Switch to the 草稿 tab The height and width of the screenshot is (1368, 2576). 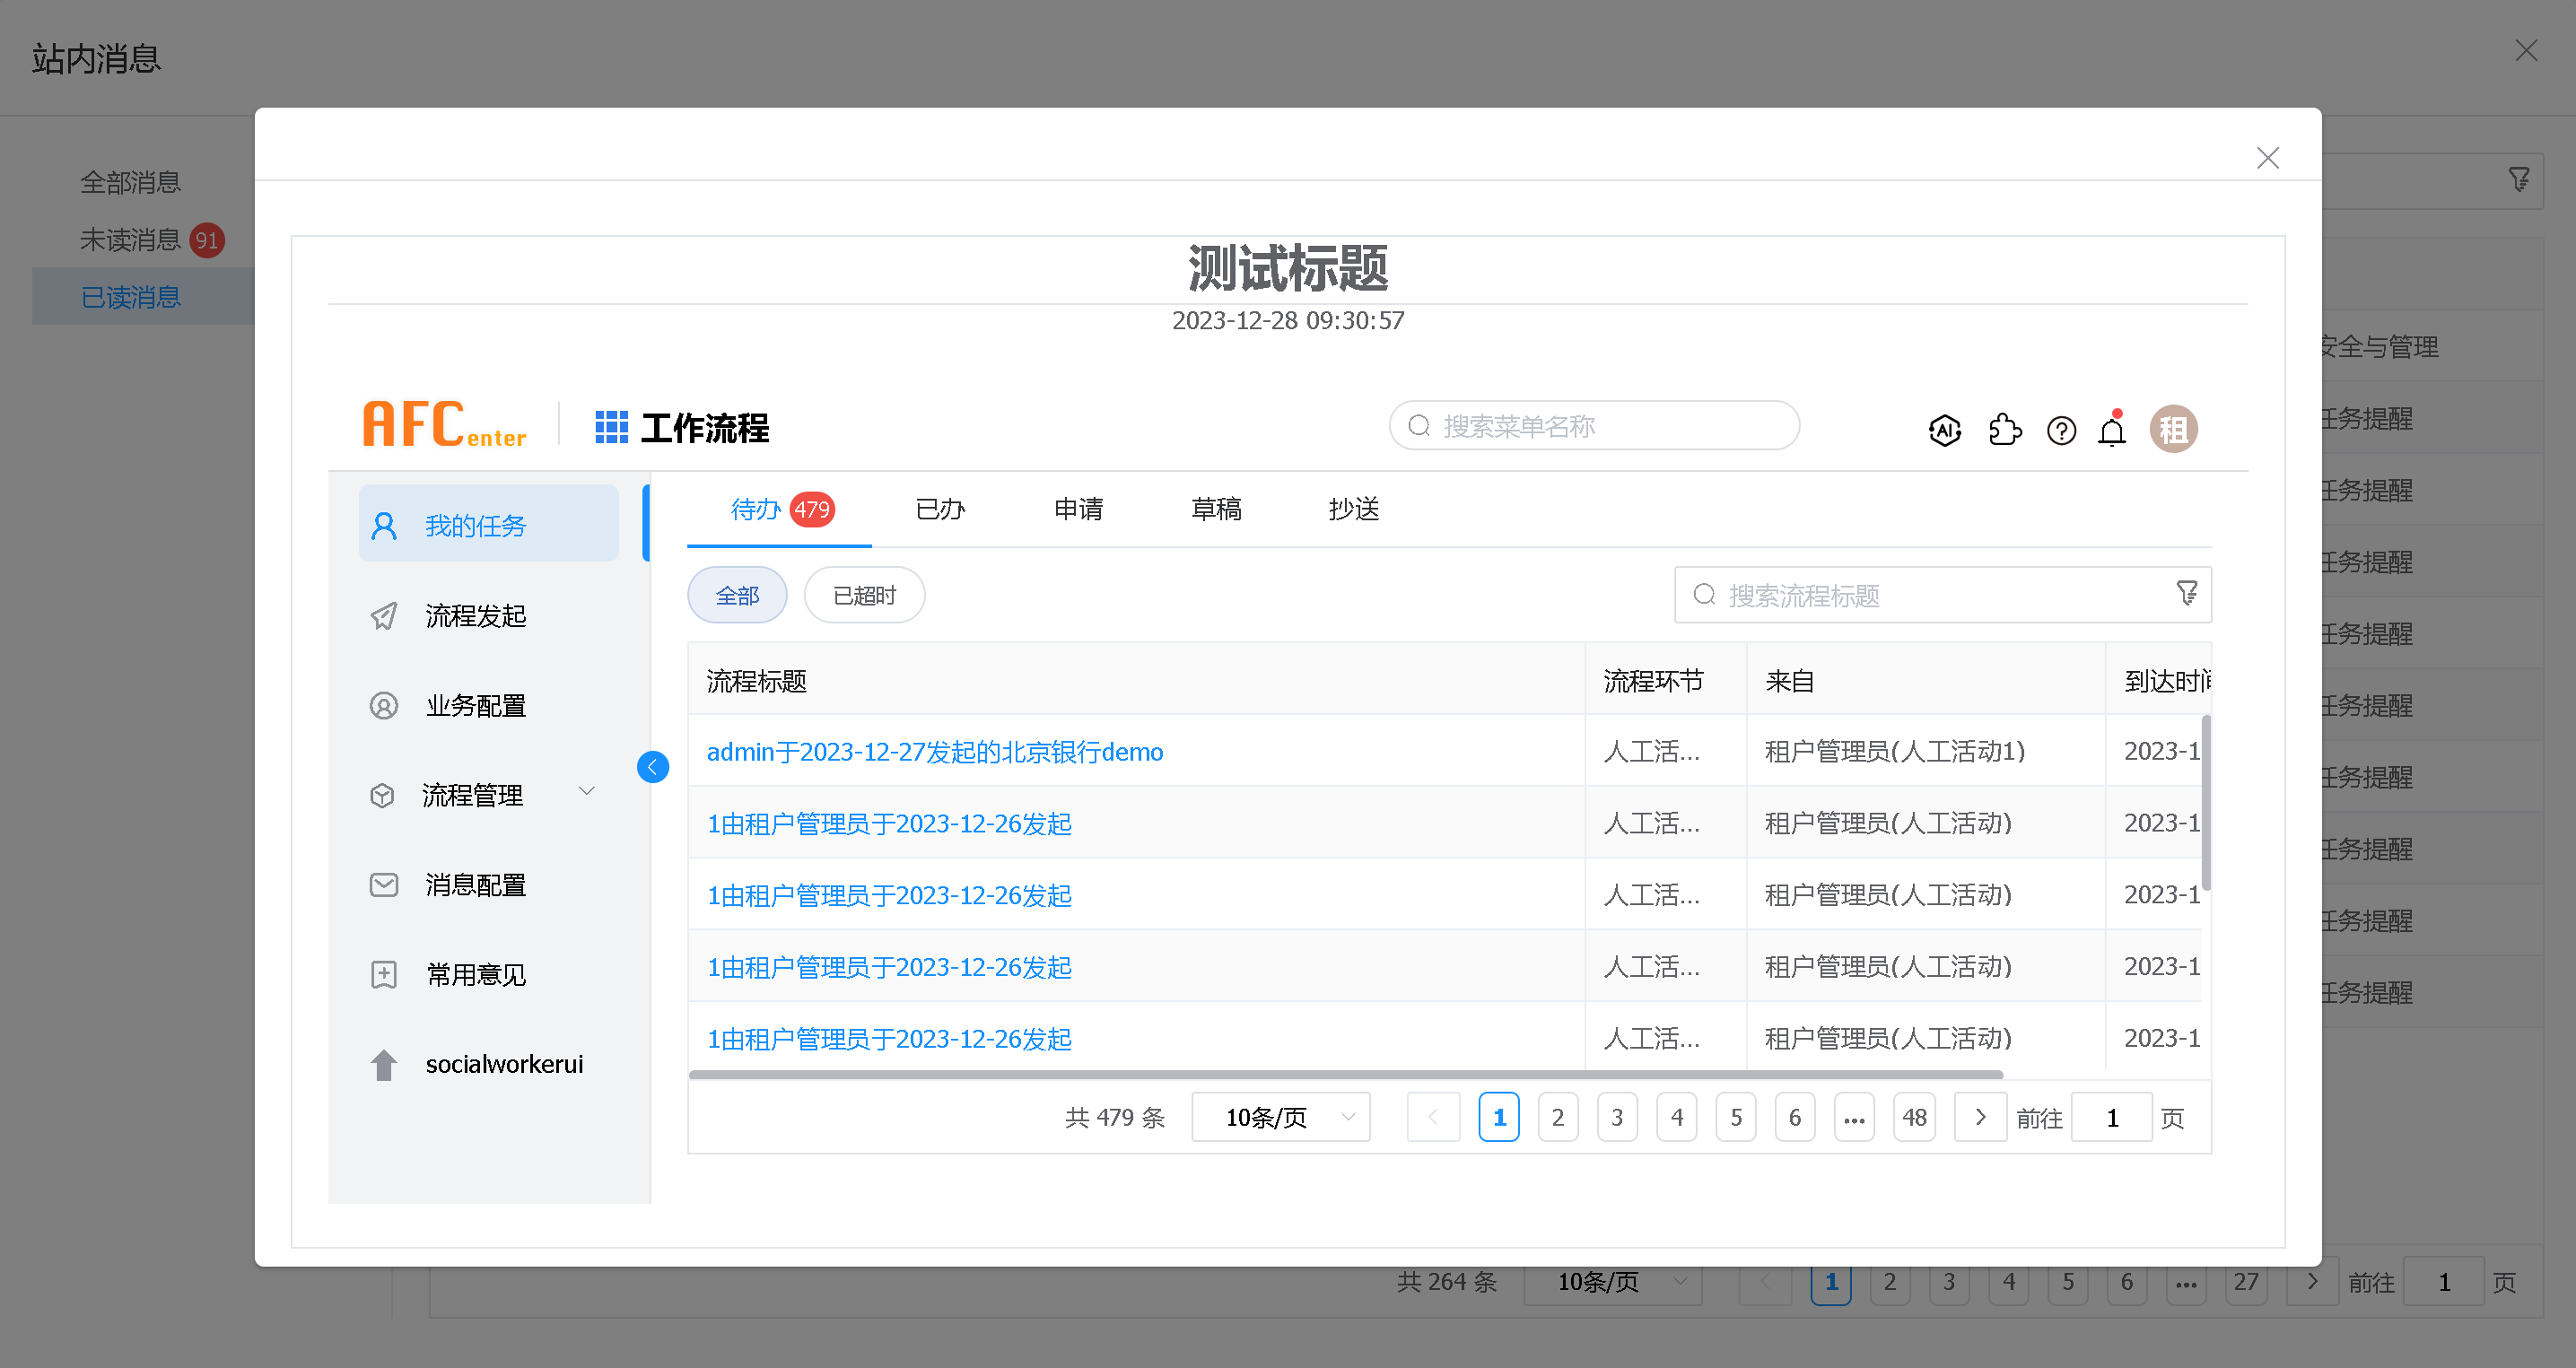pos(1216,509)
